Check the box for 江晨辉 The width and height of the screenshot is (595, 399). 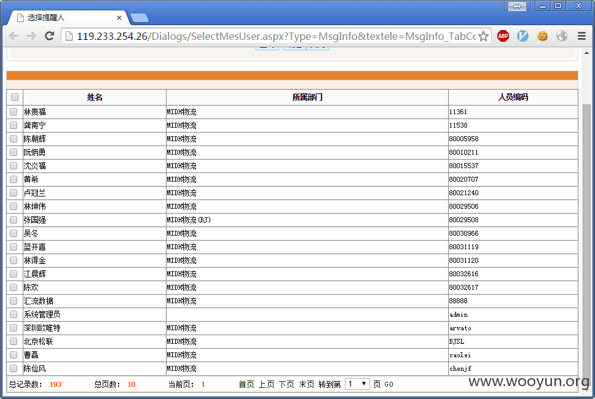14,274
